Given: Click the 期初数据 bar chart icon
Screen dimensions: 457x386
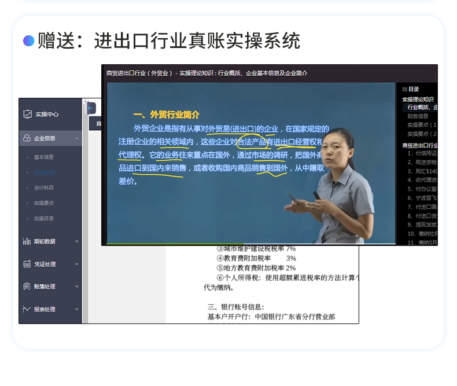Looking at the screenshot, I should click(x=27, y=241).
